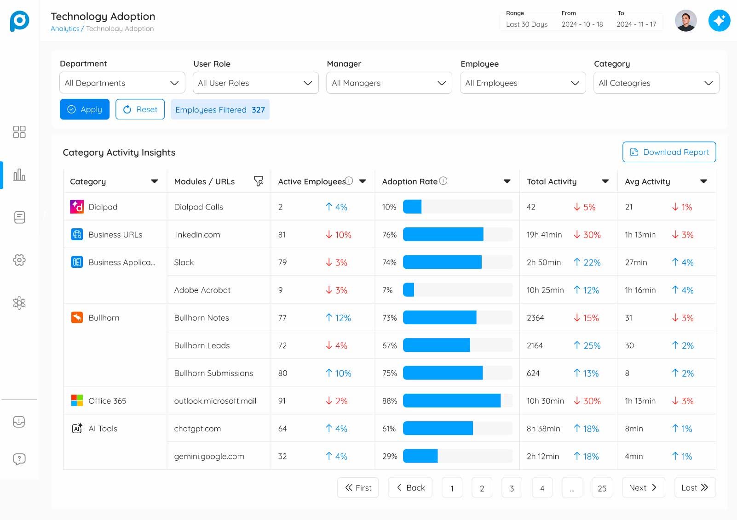The width and height of the screenshot is (737, 520).
Task: Click the Download Report button
Action: (x=669, y=152)
